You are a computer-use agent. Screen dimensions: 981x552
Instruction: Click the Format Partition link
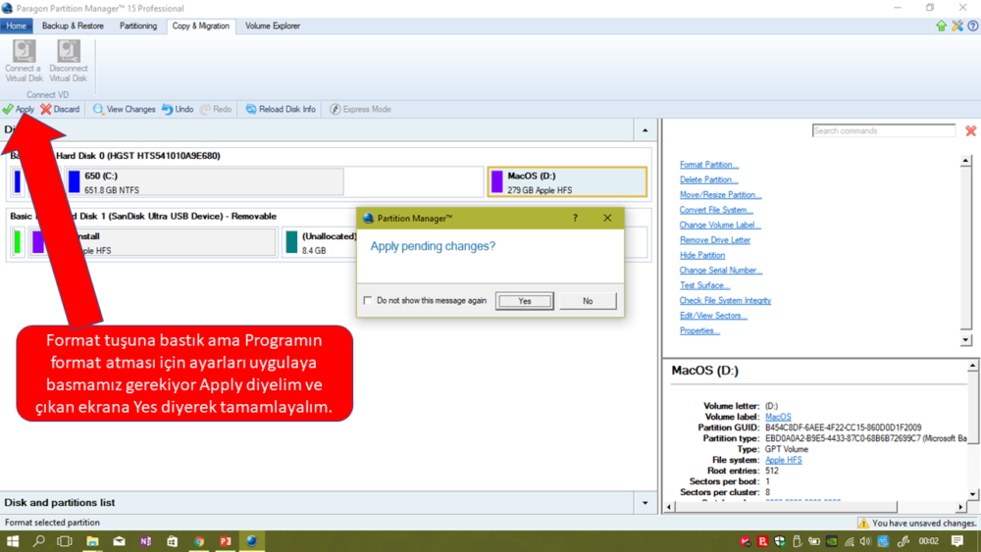(x=708, y=165)
